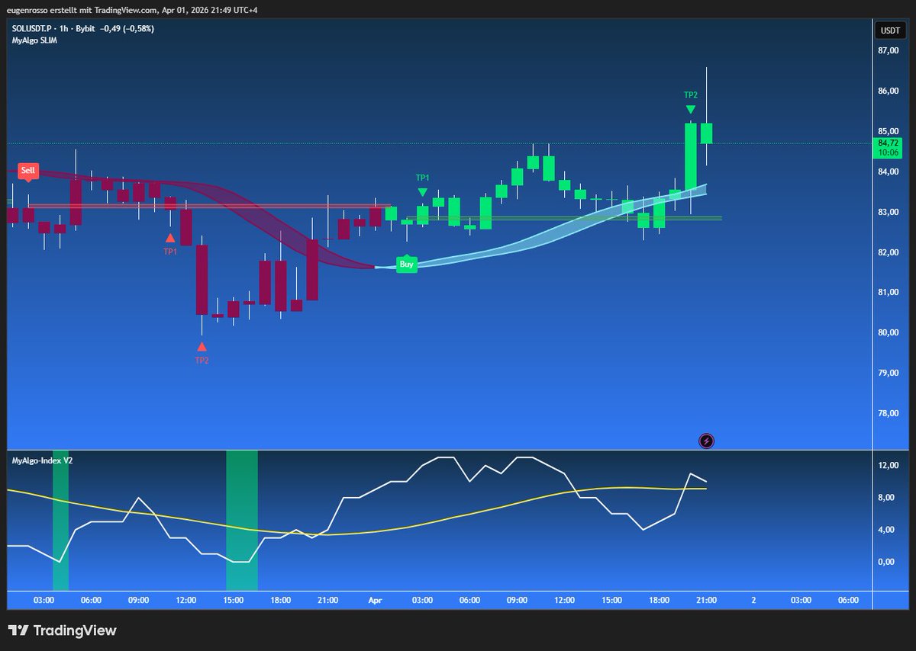
Task: Click the Apr date label on time axis
Action: click(375, 601)
